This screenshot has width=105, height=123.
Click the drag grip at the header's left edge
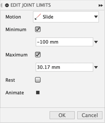click(x=1, y=5)
